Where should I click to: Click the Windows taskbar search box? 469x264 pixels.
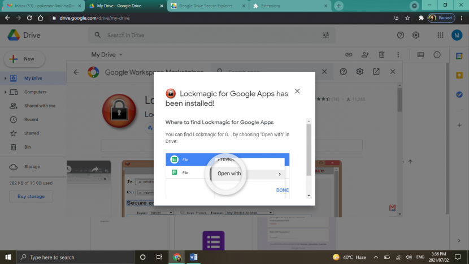(x=75, y=257)
